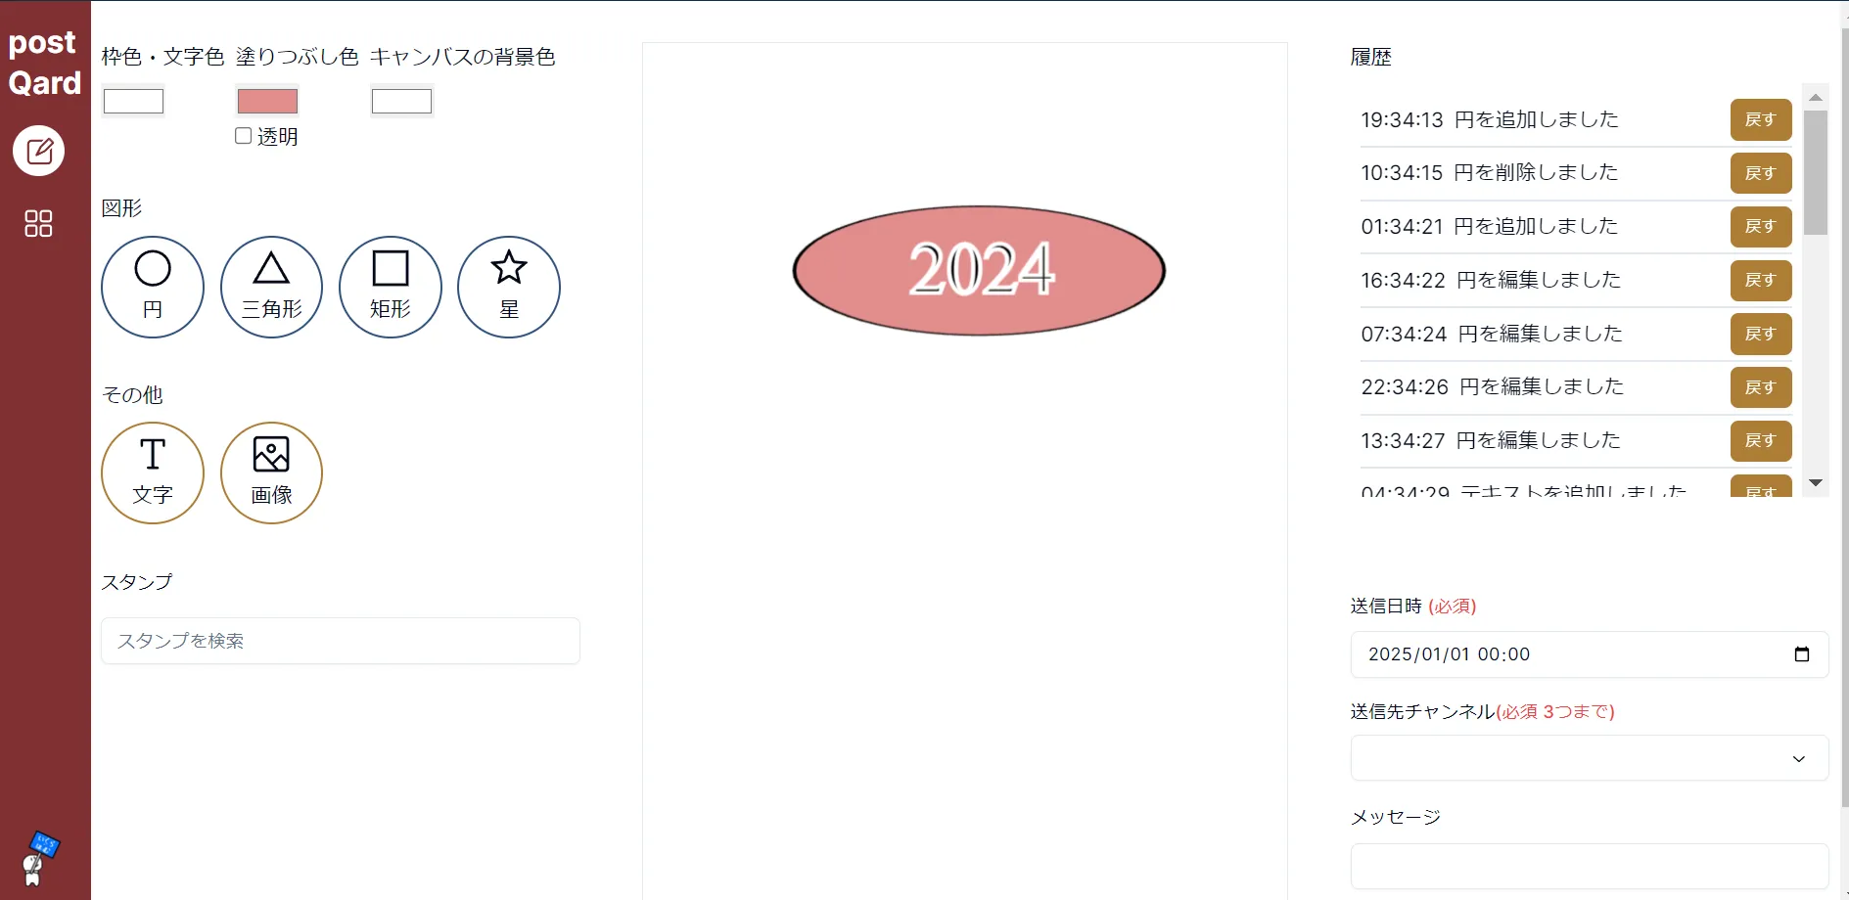Revert to 19:34:13 history entry with 戻す

1760,119
